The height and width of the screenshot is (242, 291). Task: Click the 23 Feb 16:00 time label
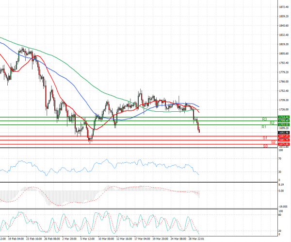(34, 239)
